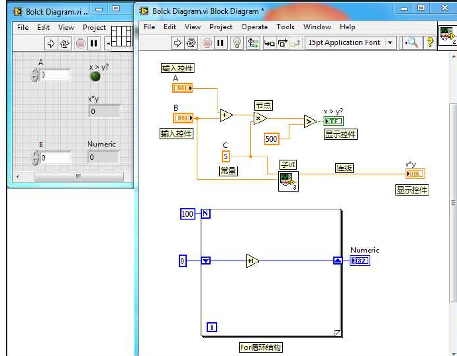Select the Add node
457x356 pixels.
pyautogui.click(x=226, y=115)
